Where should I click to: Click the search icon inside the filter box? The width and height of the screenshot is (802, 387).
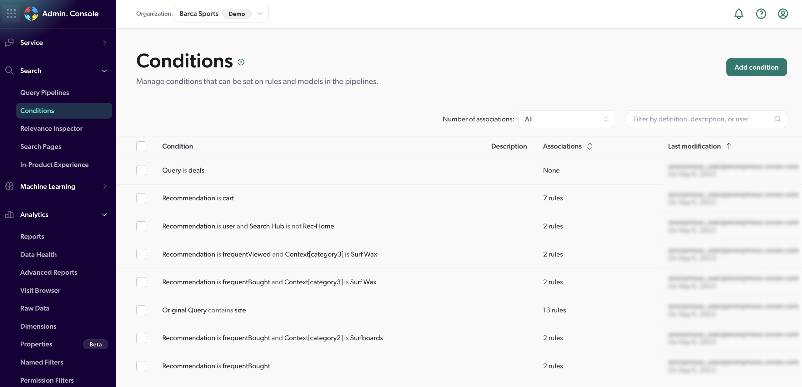(x=778, y=119)
